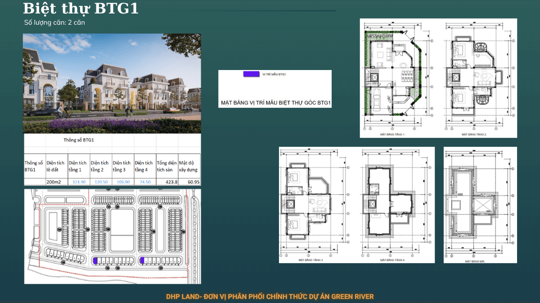Open the villa street rendering image
The height and width of the screenshot is (303, 540).
(x=112, y=83)
